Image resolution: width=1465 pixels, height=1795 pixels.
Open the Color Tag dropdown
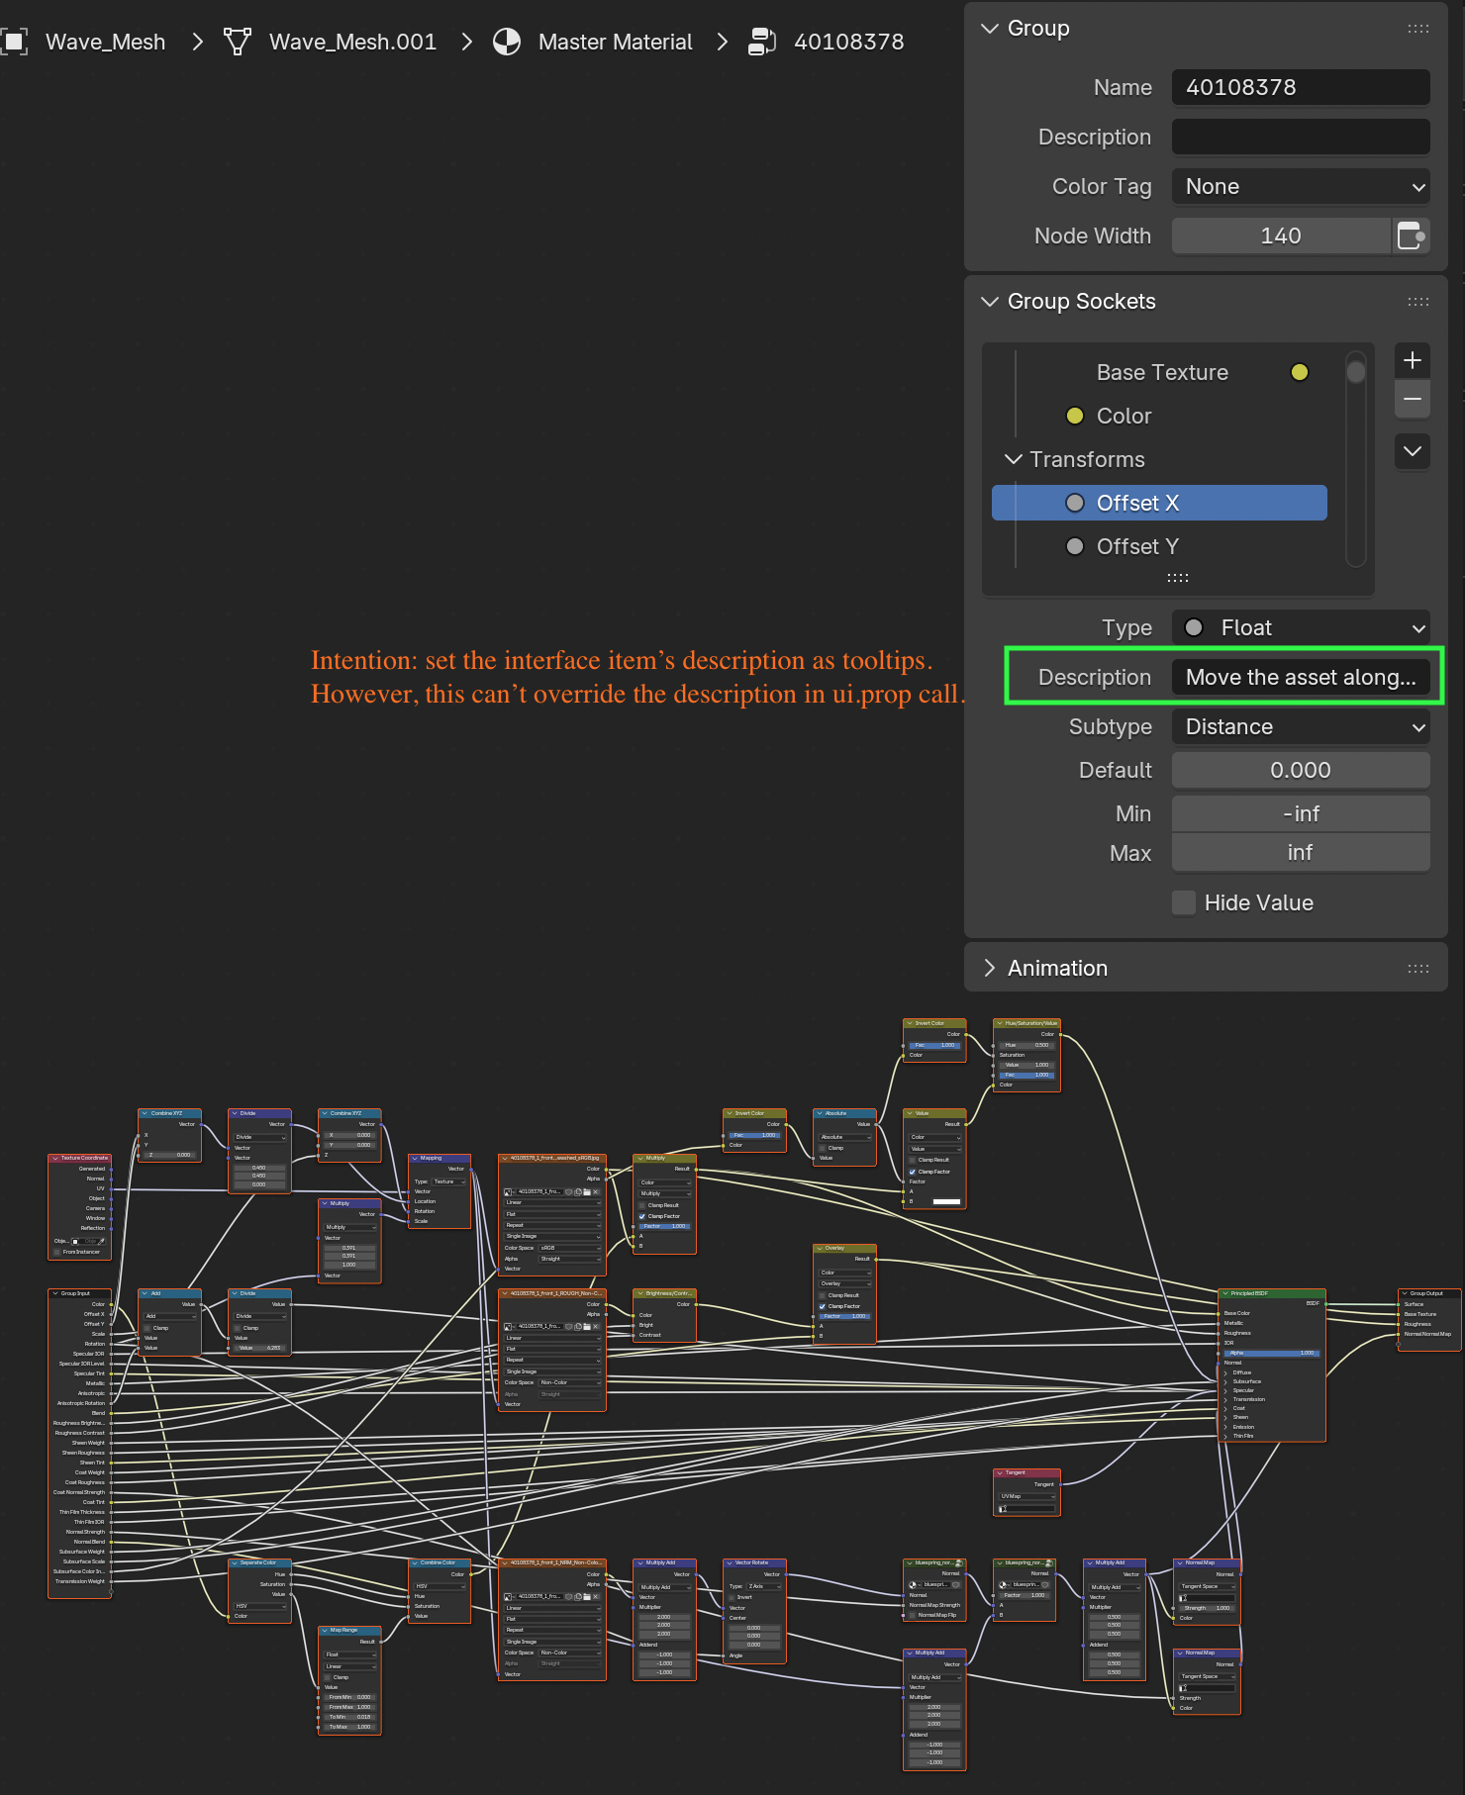click(x=1301, y=186)
